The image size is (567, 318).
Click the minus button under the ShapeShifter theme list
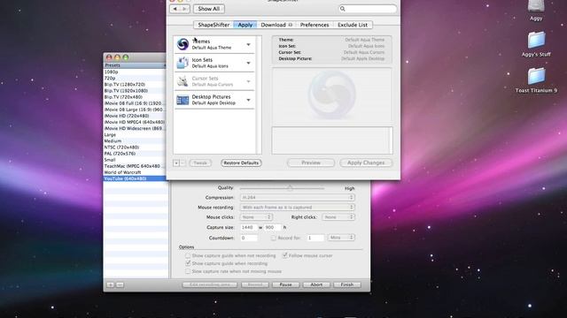pos(183,163)
